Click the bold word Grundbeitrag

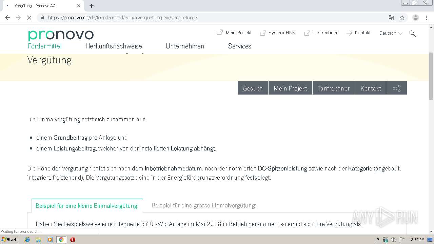(x=71, y=138)
